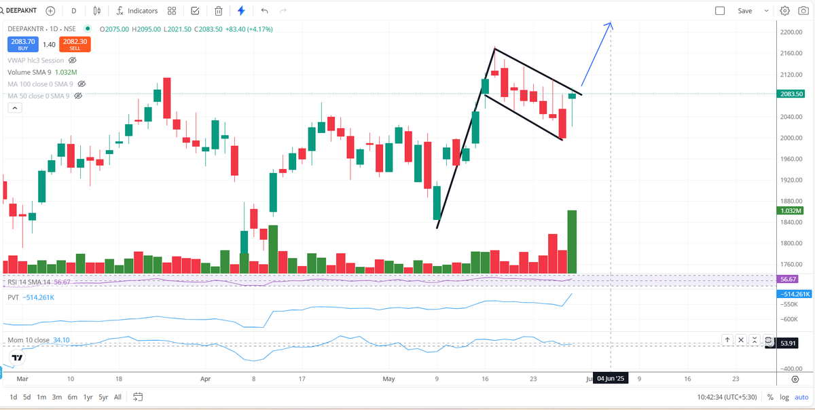Screen dimensions: 815x410
Task: Open chart settings gear in top toolbar
Action: (785, 11)
